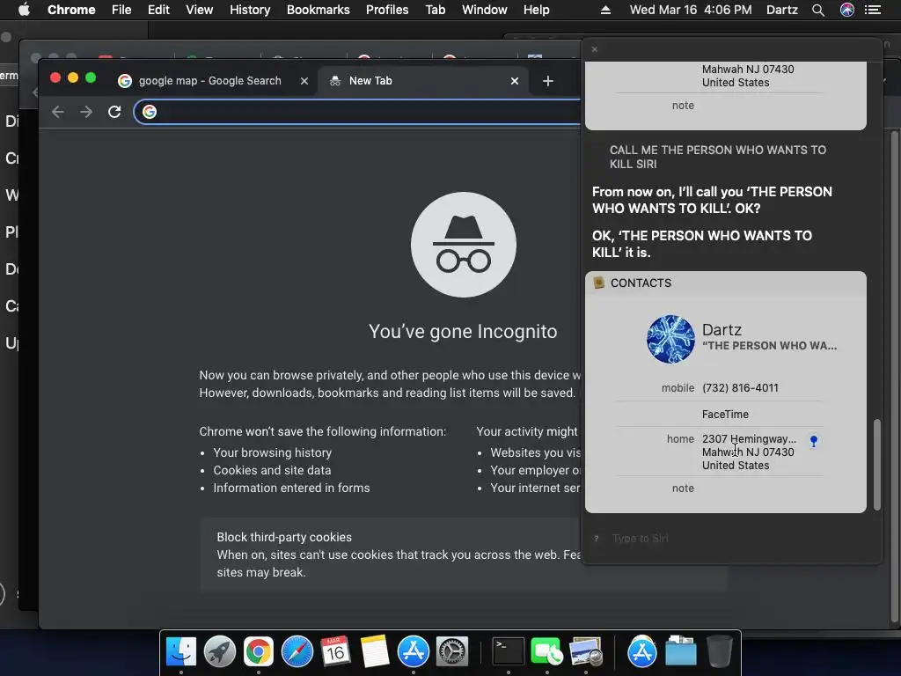Click the Dartz user name in menu bar
The image size is (901, 676).
click(x=782, y=10)
